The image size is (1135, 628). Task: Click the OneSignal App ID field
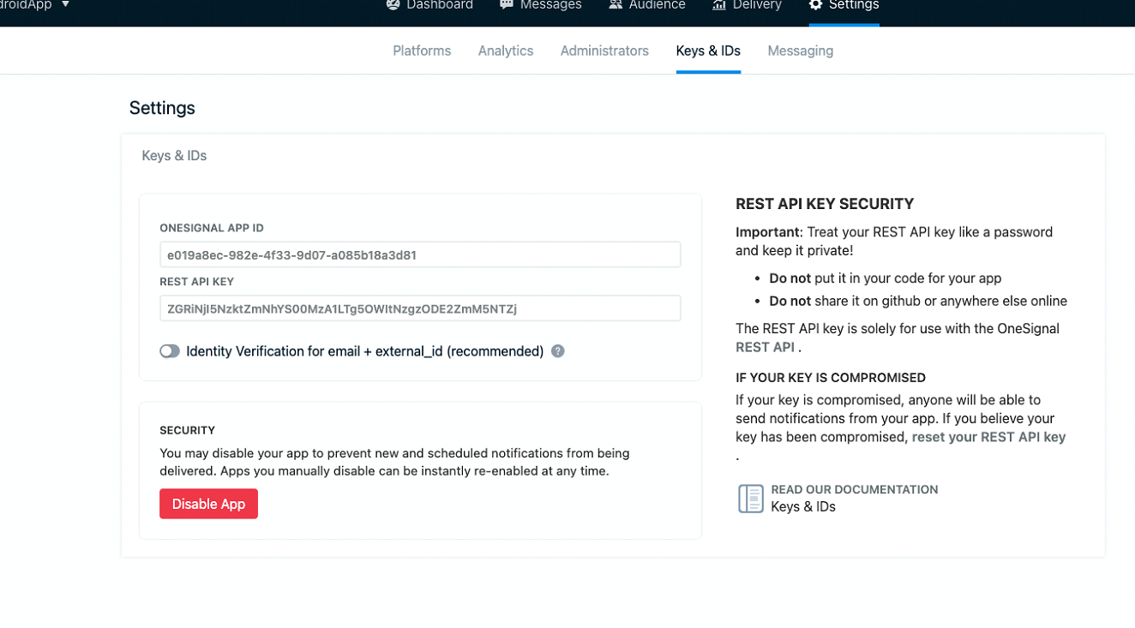click(x=420, y=255)
